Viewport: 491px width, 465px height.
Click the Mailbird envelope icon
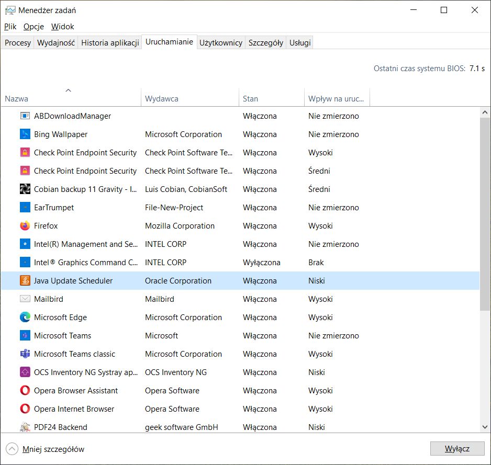25,299
